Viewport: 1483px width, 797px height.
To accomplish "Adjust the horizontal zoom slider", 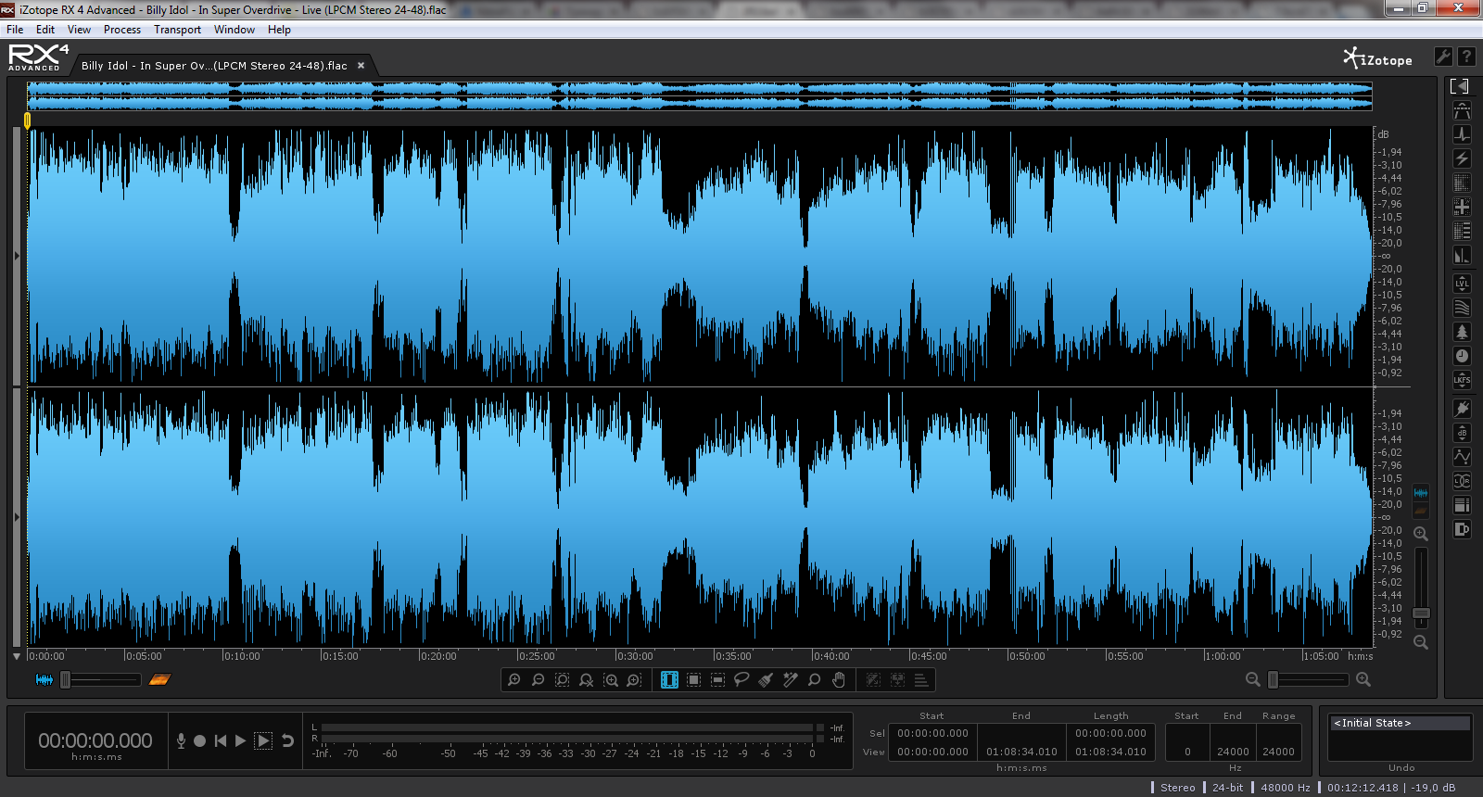I will (1274, 680).
